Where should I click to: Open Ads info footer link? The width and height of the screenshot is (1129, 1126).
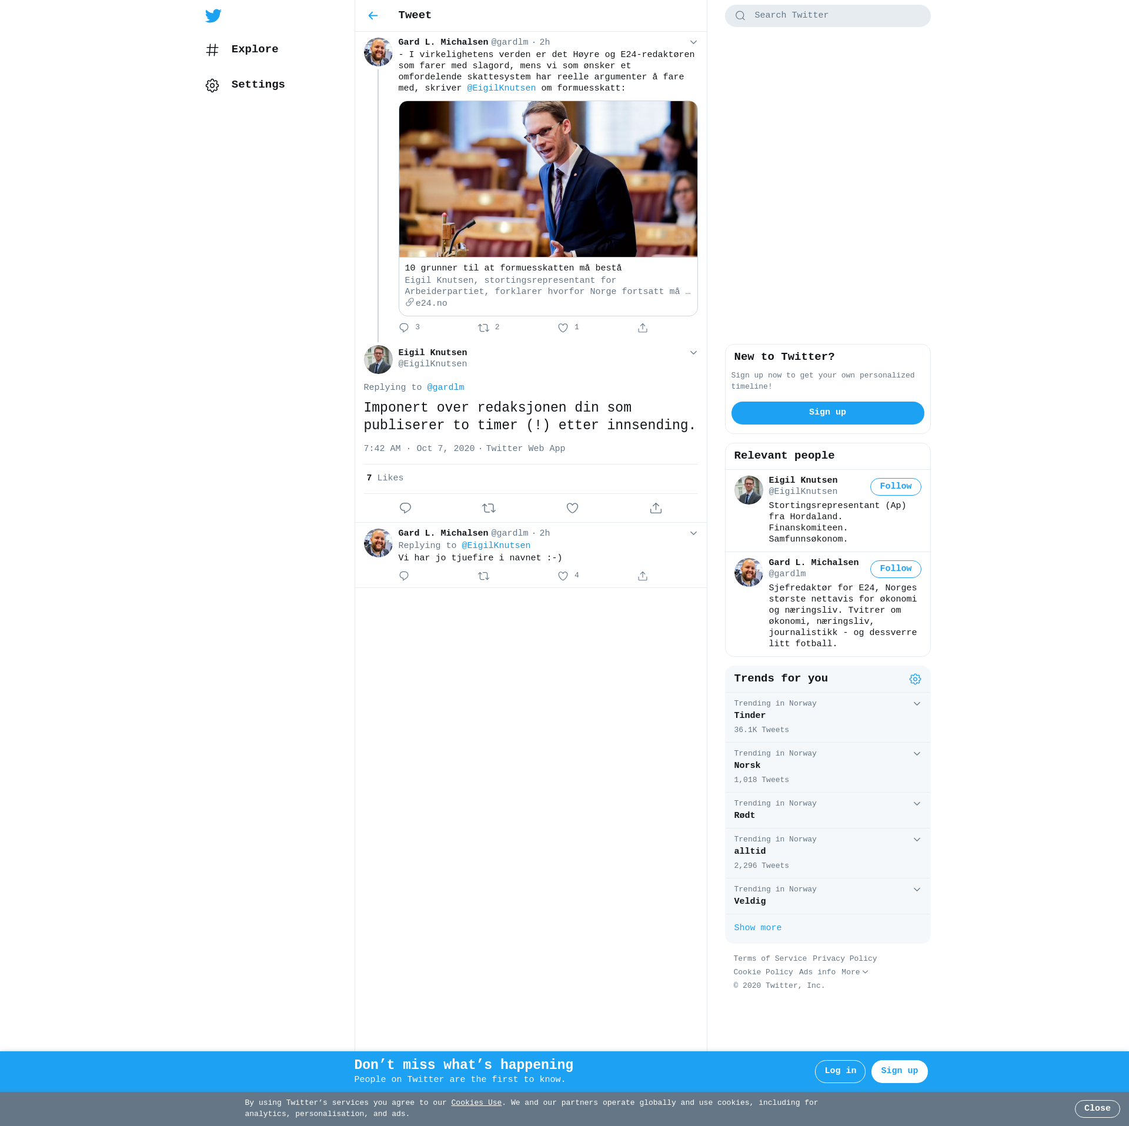pyautogui.click(x=817, y=972)
